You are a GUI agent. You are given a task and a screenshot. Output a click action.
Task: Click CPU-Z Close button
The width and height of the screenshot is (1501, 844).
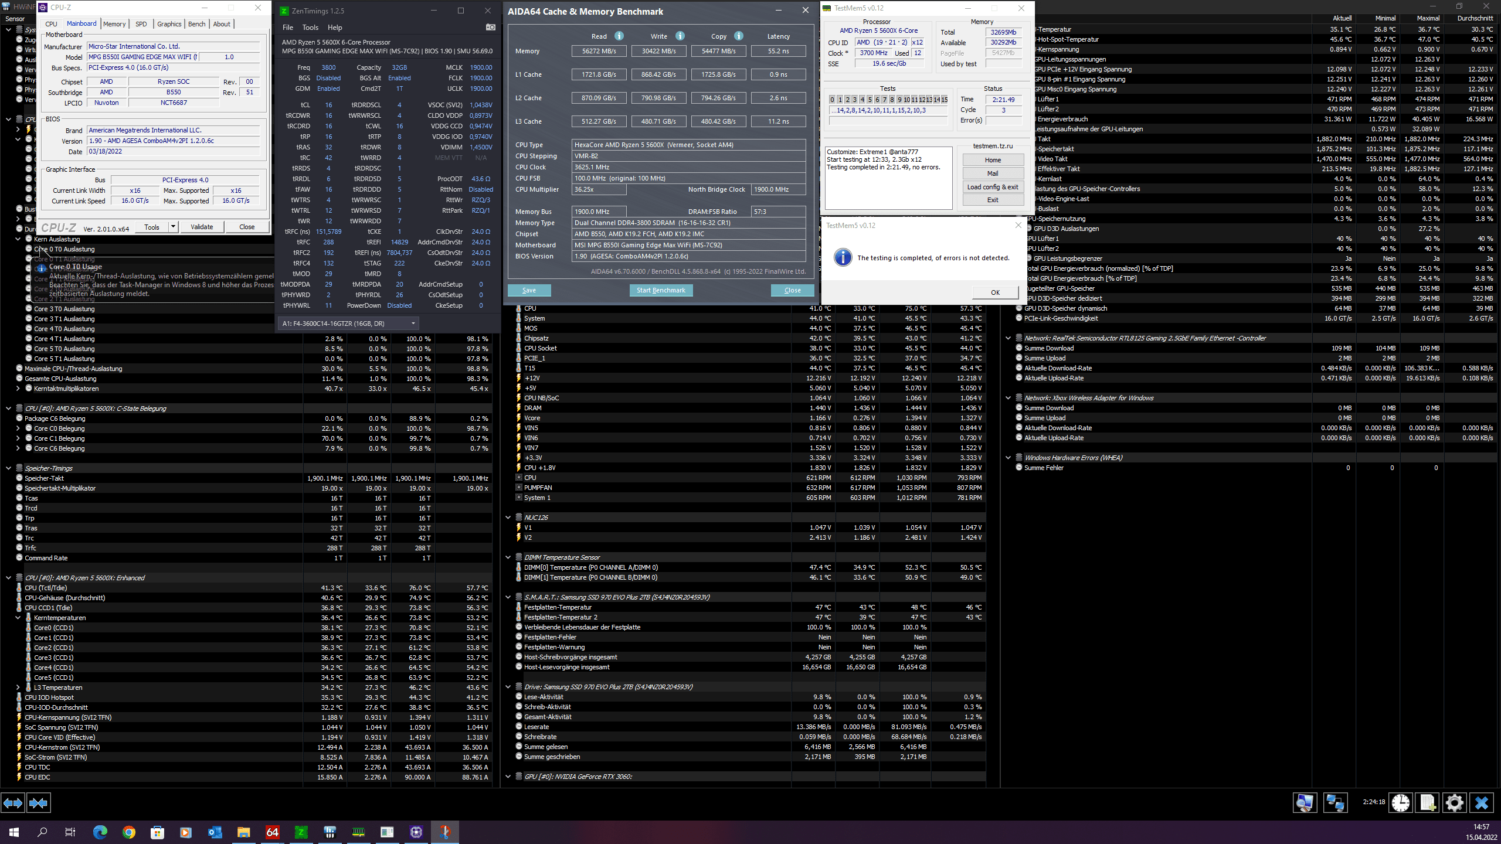(247, 227)
